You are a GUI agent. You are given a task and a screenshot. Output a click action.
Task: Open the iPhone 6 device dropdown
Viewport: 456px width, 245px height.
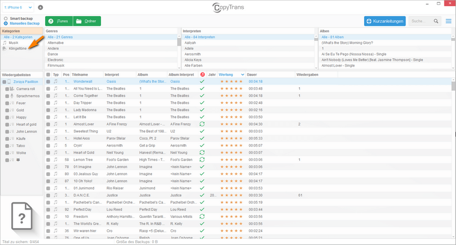pos(18,7)
